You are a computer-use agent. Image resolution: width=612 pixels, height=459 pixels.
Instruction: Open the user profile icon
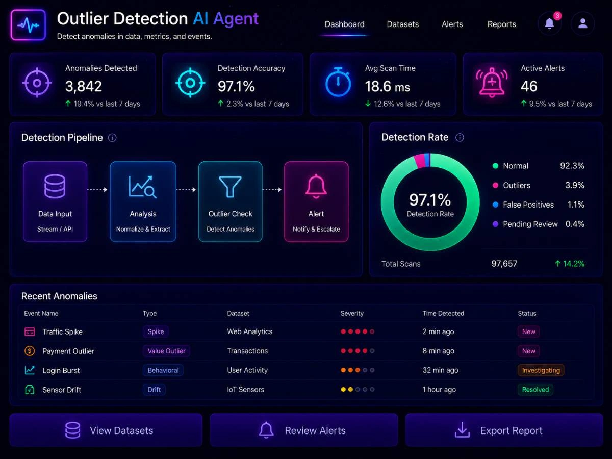coord(583,23)
